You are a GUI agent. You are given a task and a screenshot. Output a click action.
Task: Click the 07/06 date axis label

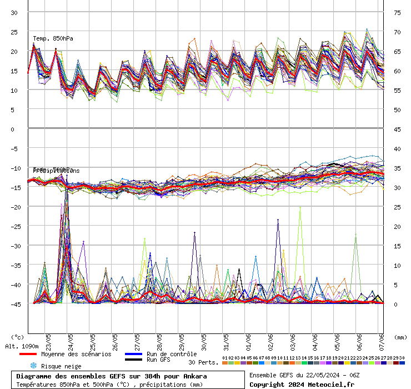pyautogui.click(x=382, y=342)
